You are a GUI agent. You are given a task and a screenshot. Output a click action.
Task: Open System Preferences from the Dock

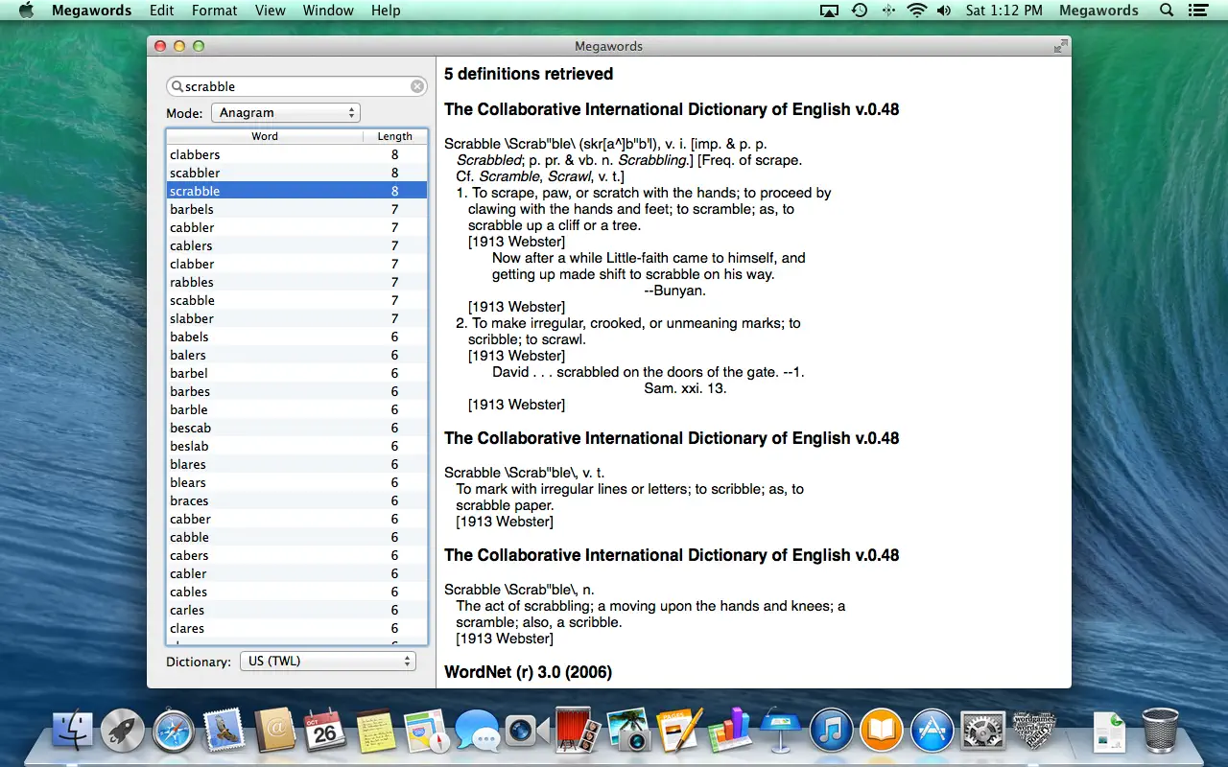(x=983, y=731)
